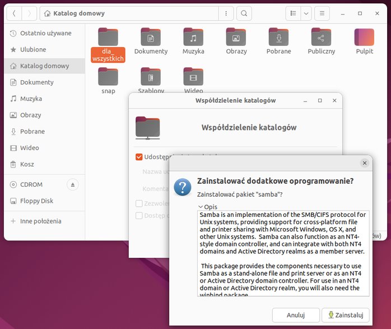Eject the CDROM drive
The image size is (391, 329).
pos(73,184)
